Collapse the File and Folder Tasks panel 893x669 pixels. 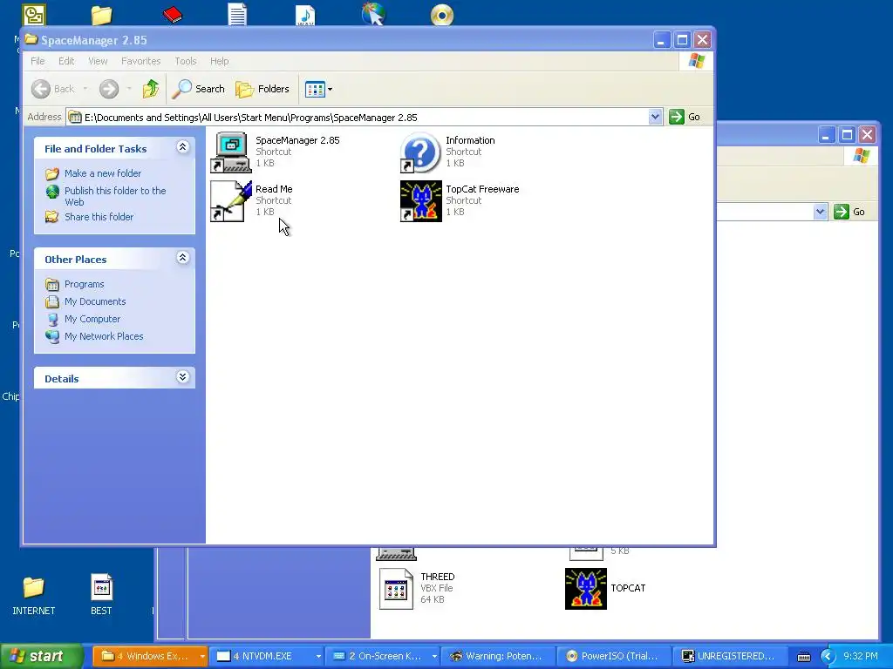[182, 147]
